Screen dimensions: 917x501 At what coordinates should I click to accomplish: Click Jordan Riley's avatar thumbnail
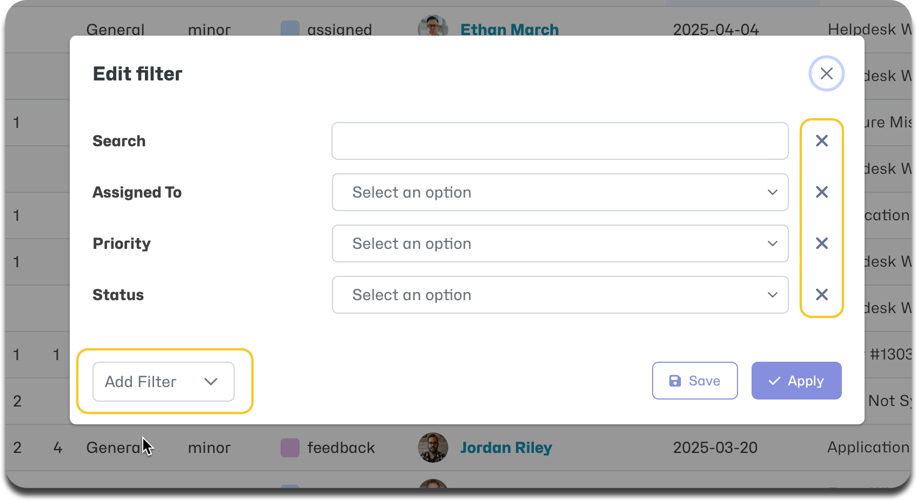[x=433, y=448]
